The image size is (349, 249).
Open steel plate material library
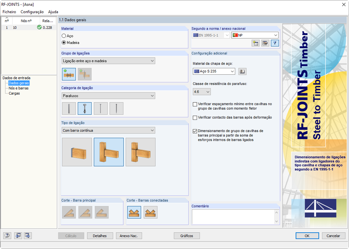(242, 72)
